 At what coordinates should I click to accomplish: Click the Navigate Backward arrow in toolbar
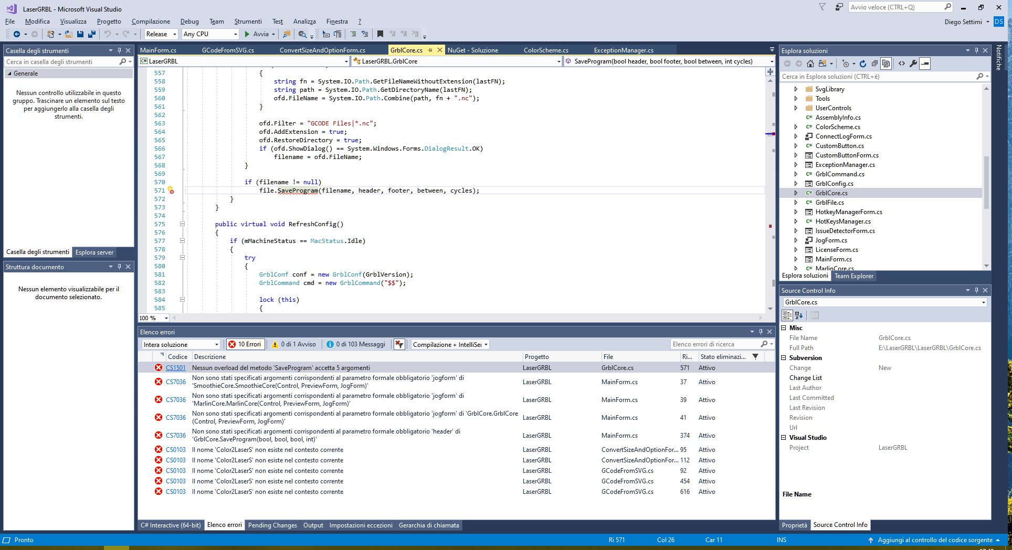[16, 34]
